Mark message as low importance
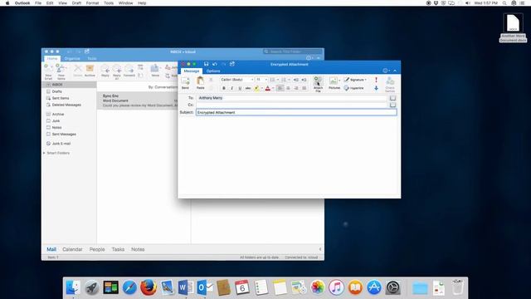This screenshot has height=299, width=531. click(376, 88)
